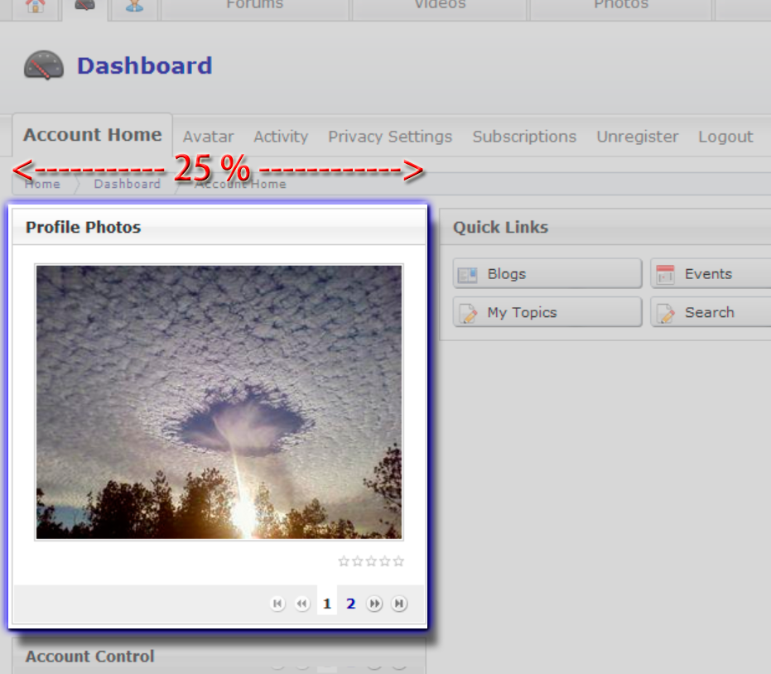771x674 pixels.
Task: Click the user profile icon tab
Action: pyautogui.click(x=133, y=7)
